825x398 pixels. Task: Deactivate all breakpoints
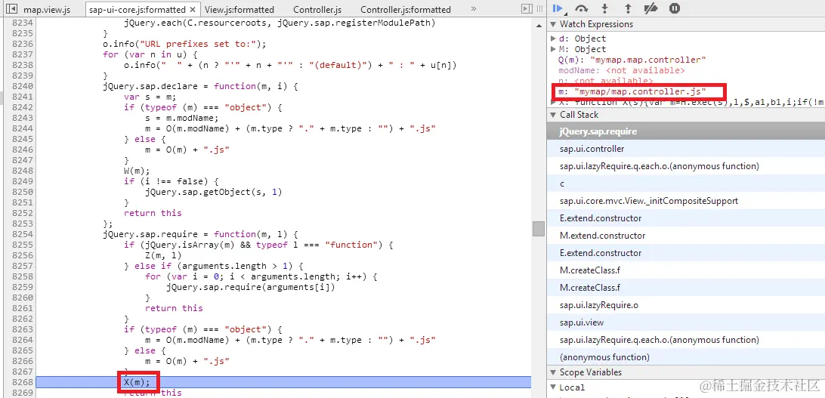tap(651, 8)
